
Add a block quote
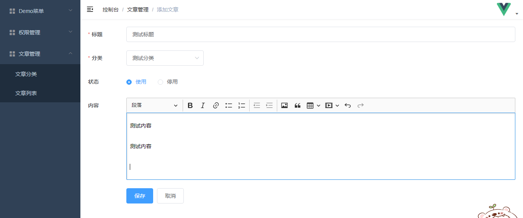(x=297, y=106)
